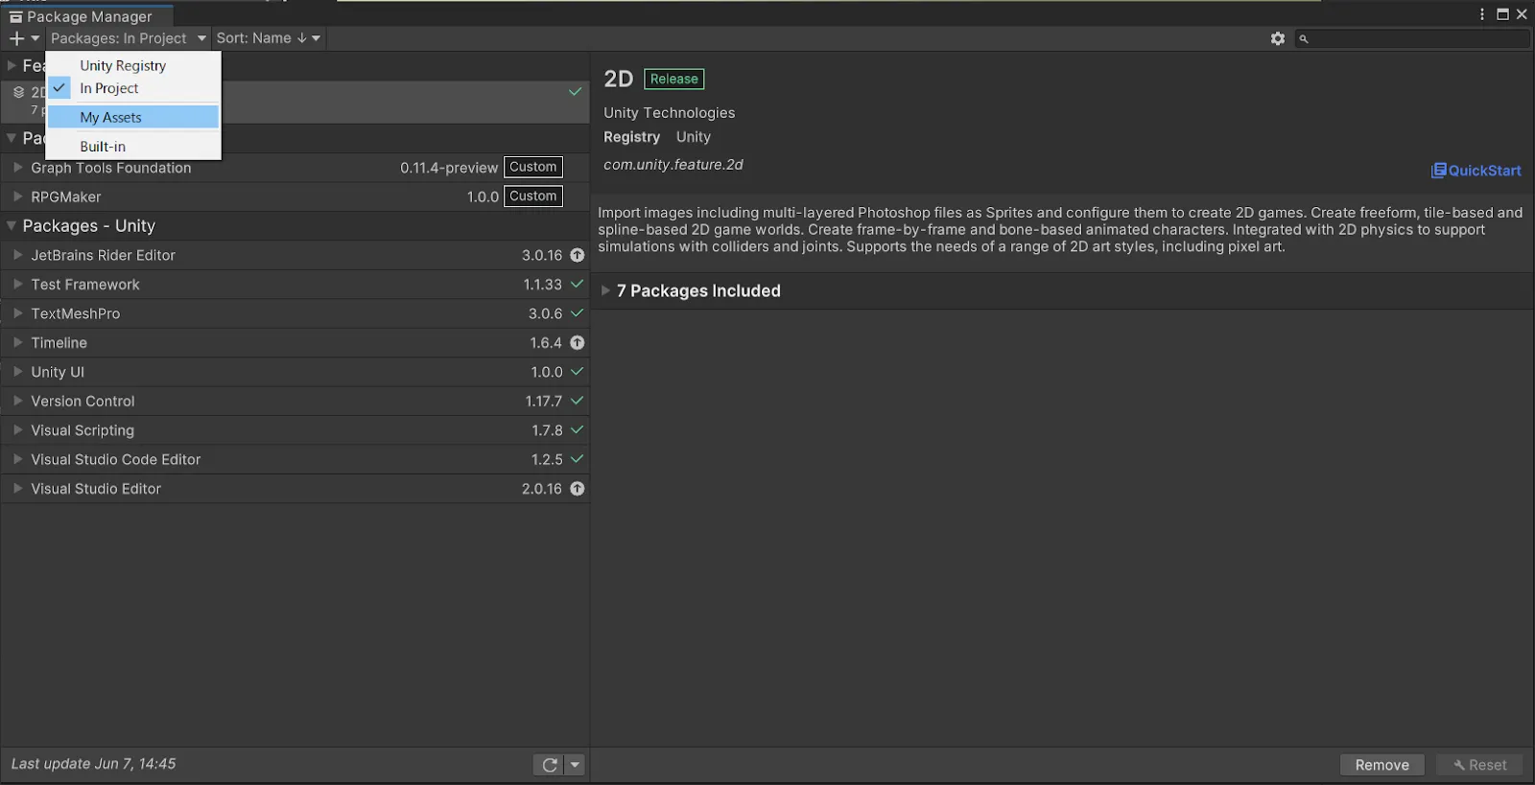
Task: Expand JetBrains Rider Editor versions
Action: (x=17, y=255)
